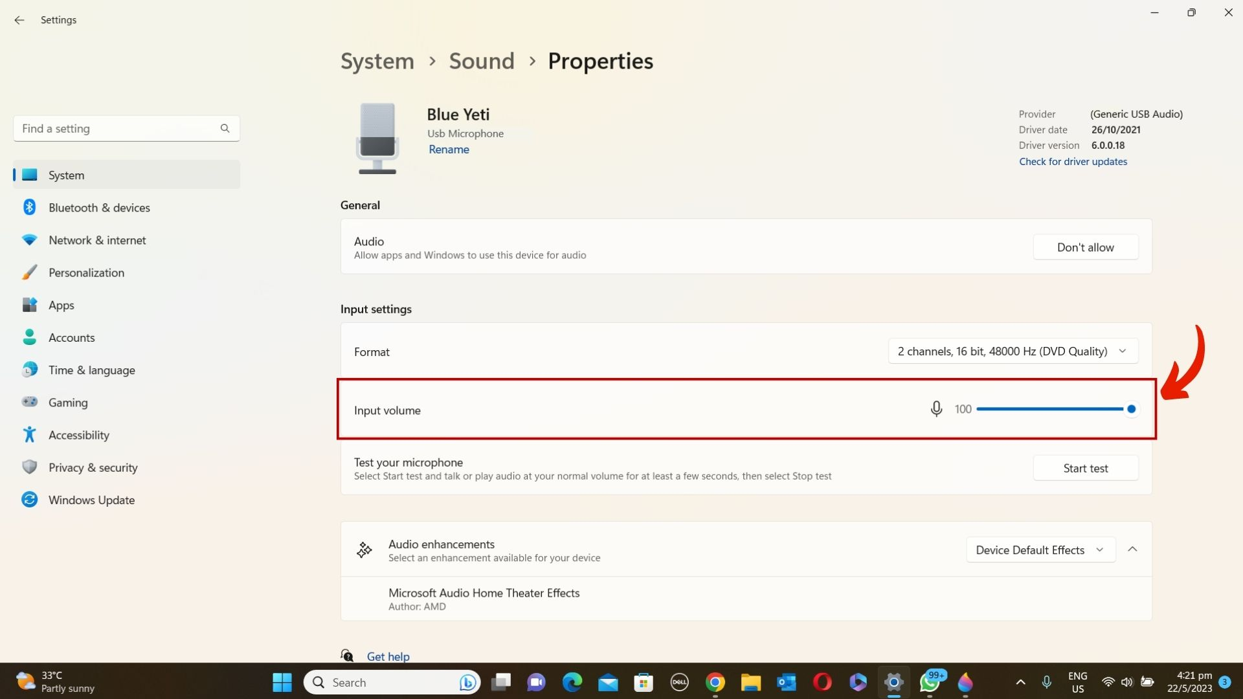
Task: Open Task View from the taskbar
Action: (501, 682)
